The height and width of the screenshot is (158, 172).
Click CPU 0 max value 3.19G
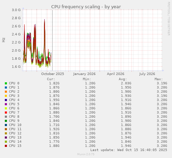pyautogui.click(x=162, y=83)
